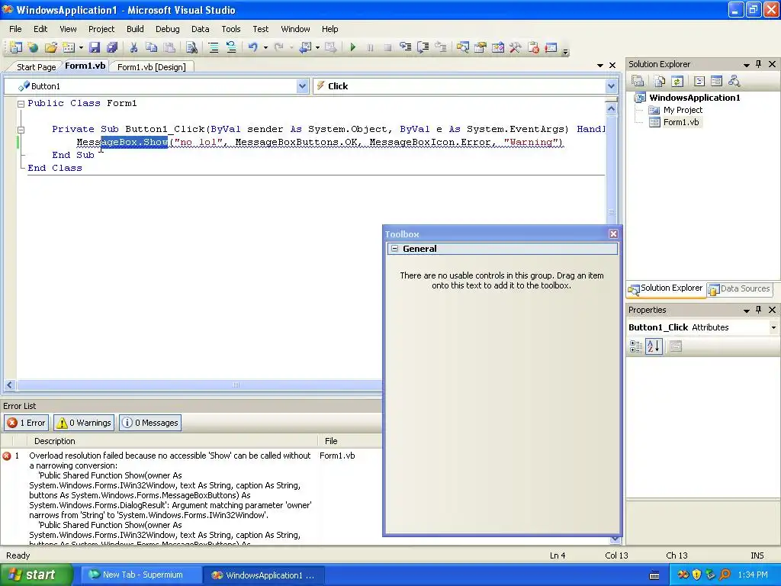Cut selection with the scissors icon

pos(133,47)
